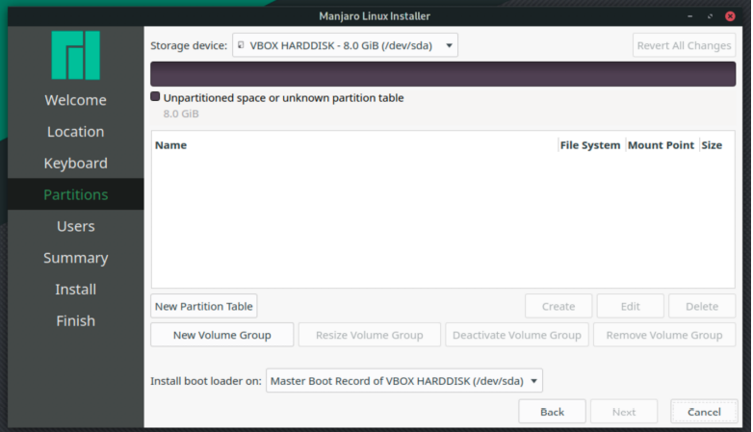The width and height of the screenshot is (753, 432).
Task: Cancel the installer with Cancel button
Action: [704, 412]
